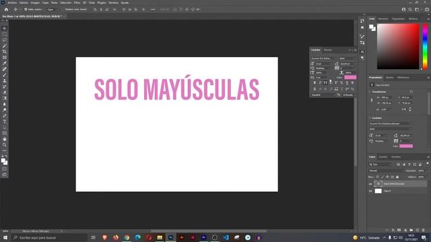Open font family dropdown in Character panel
The height and width of the screenshot is (242, 431).
(323, 58)
